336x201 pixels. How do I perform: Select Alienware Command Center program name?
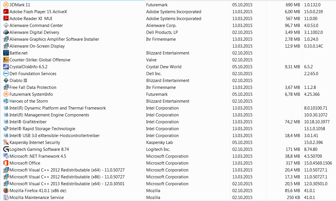[36, 26]
